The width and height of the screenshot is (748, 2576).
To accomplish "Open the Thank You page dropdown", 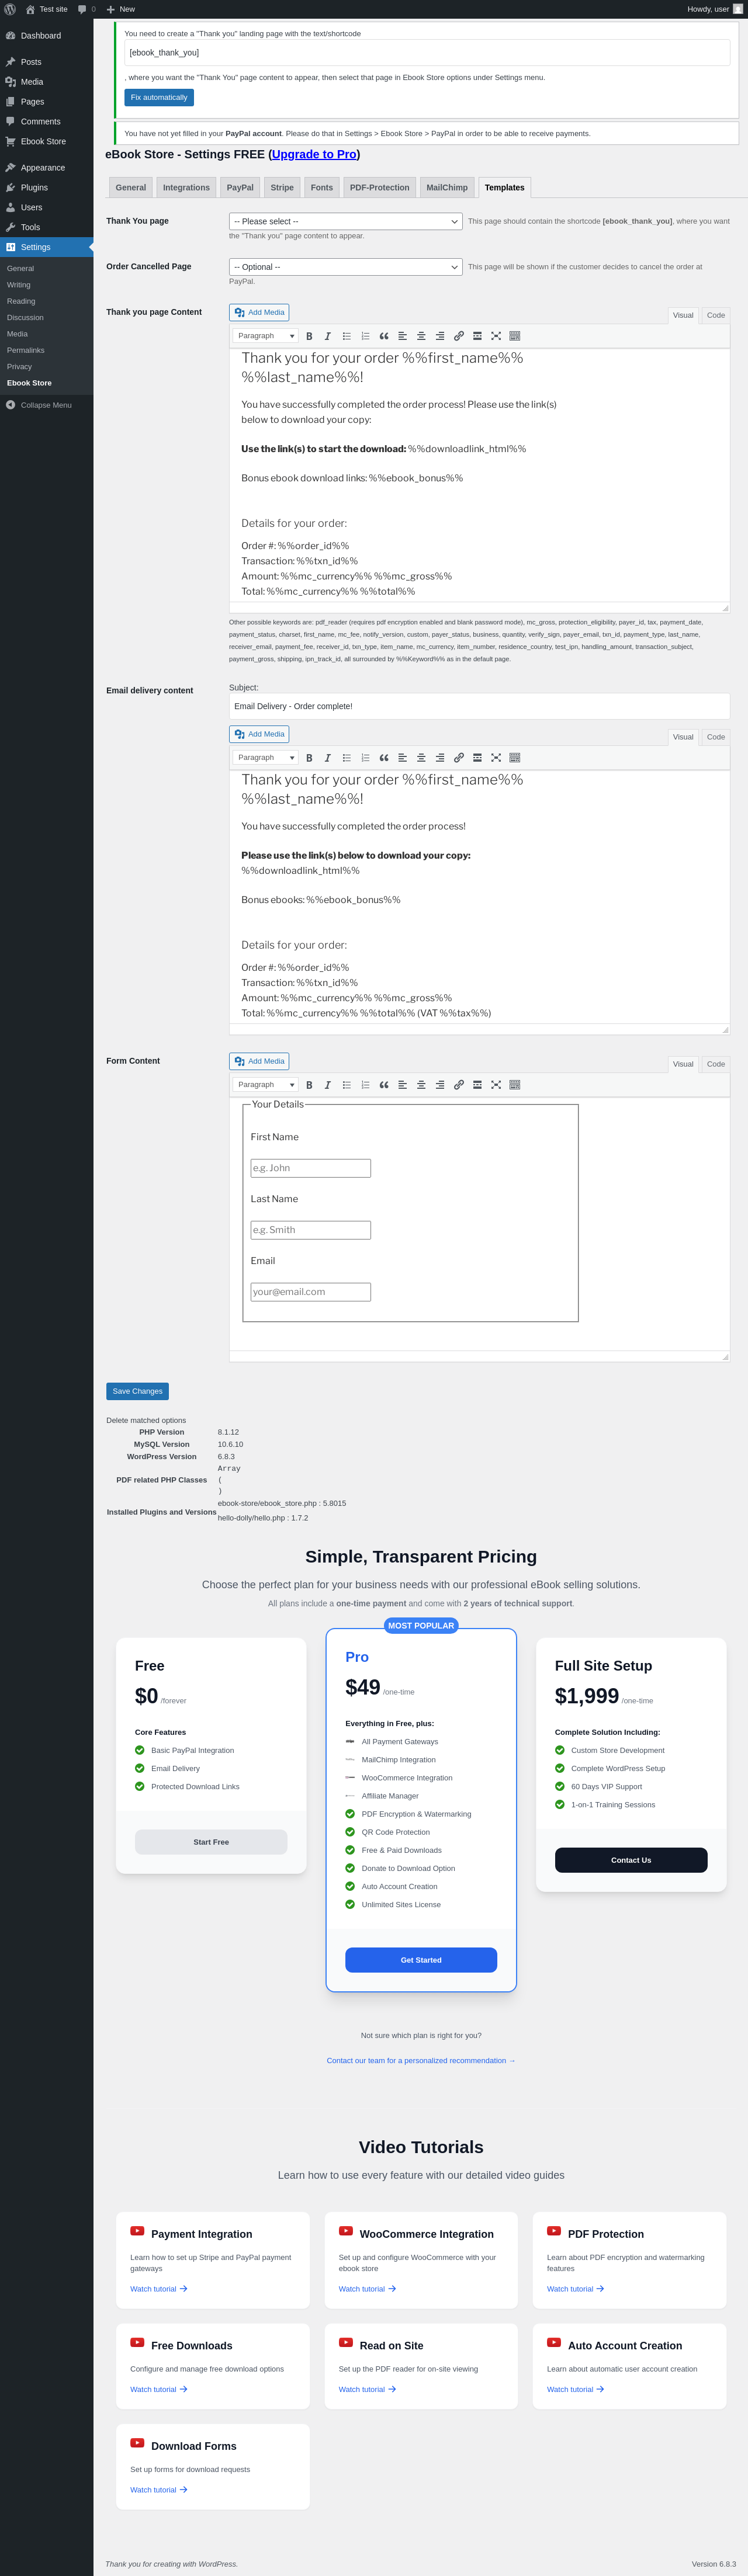I will [345, 221].
